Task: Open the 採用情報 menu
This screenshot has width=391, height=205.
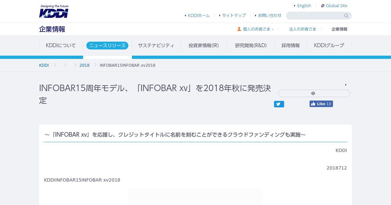Action: point(291,46)
